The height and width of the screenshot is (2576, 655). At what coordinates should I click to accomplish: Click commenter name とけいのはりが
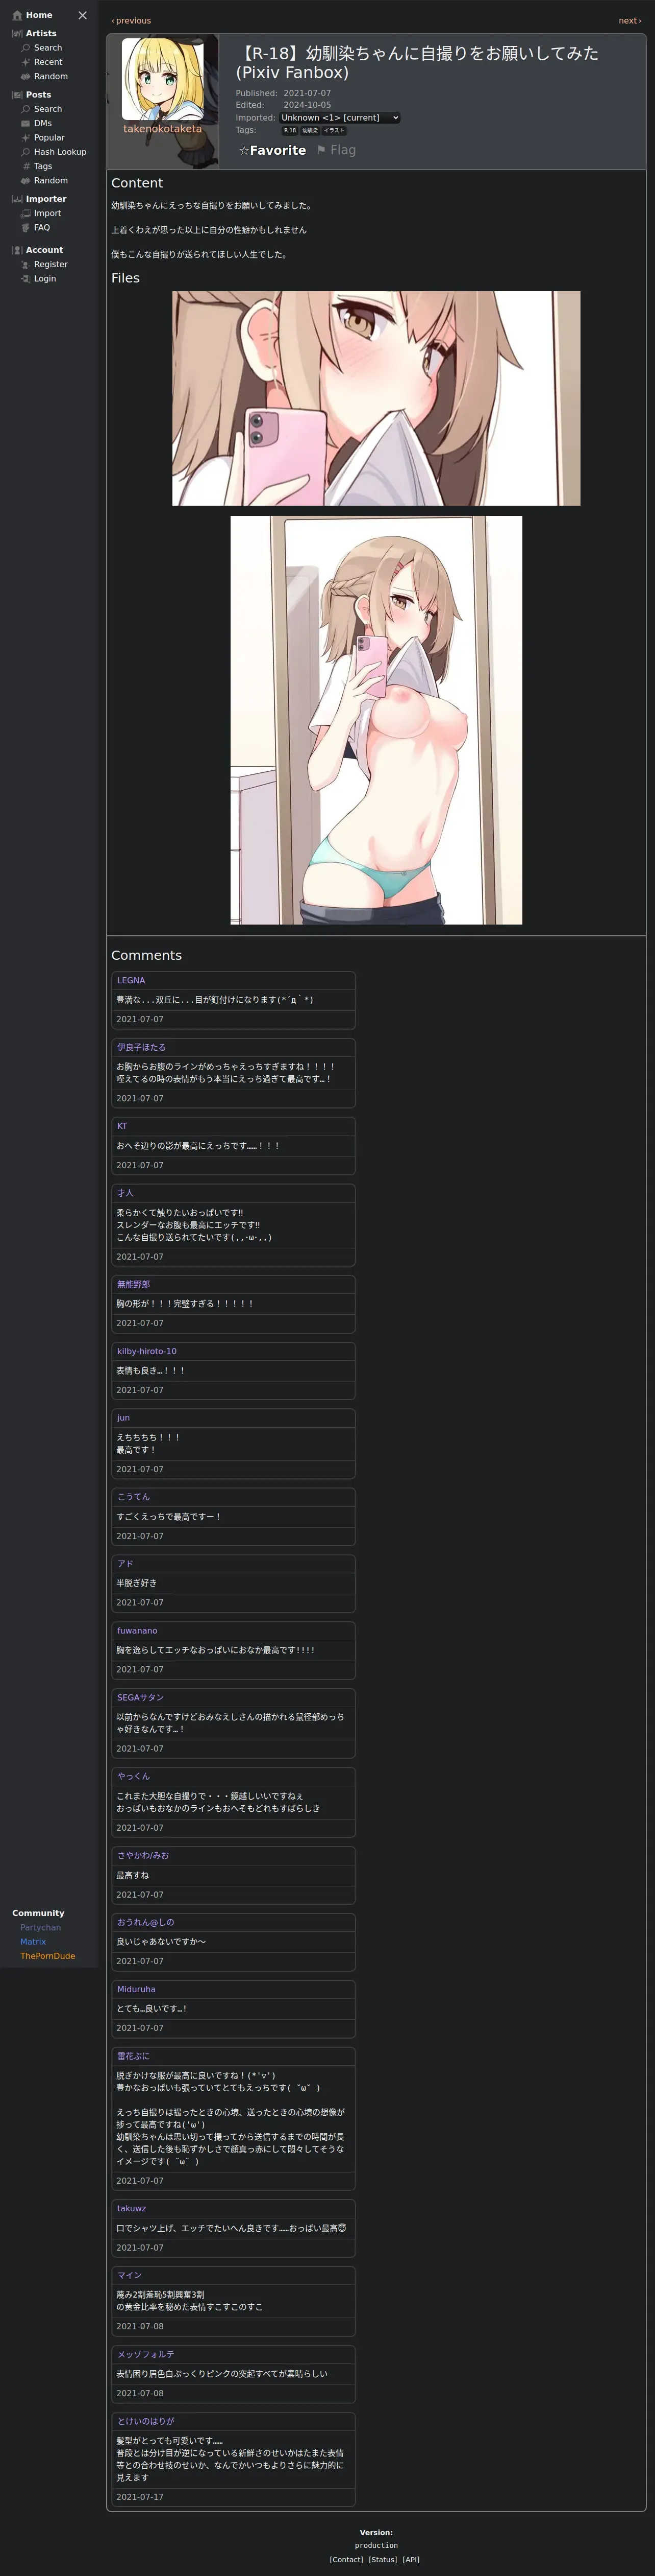click(x=146, y=2422)
